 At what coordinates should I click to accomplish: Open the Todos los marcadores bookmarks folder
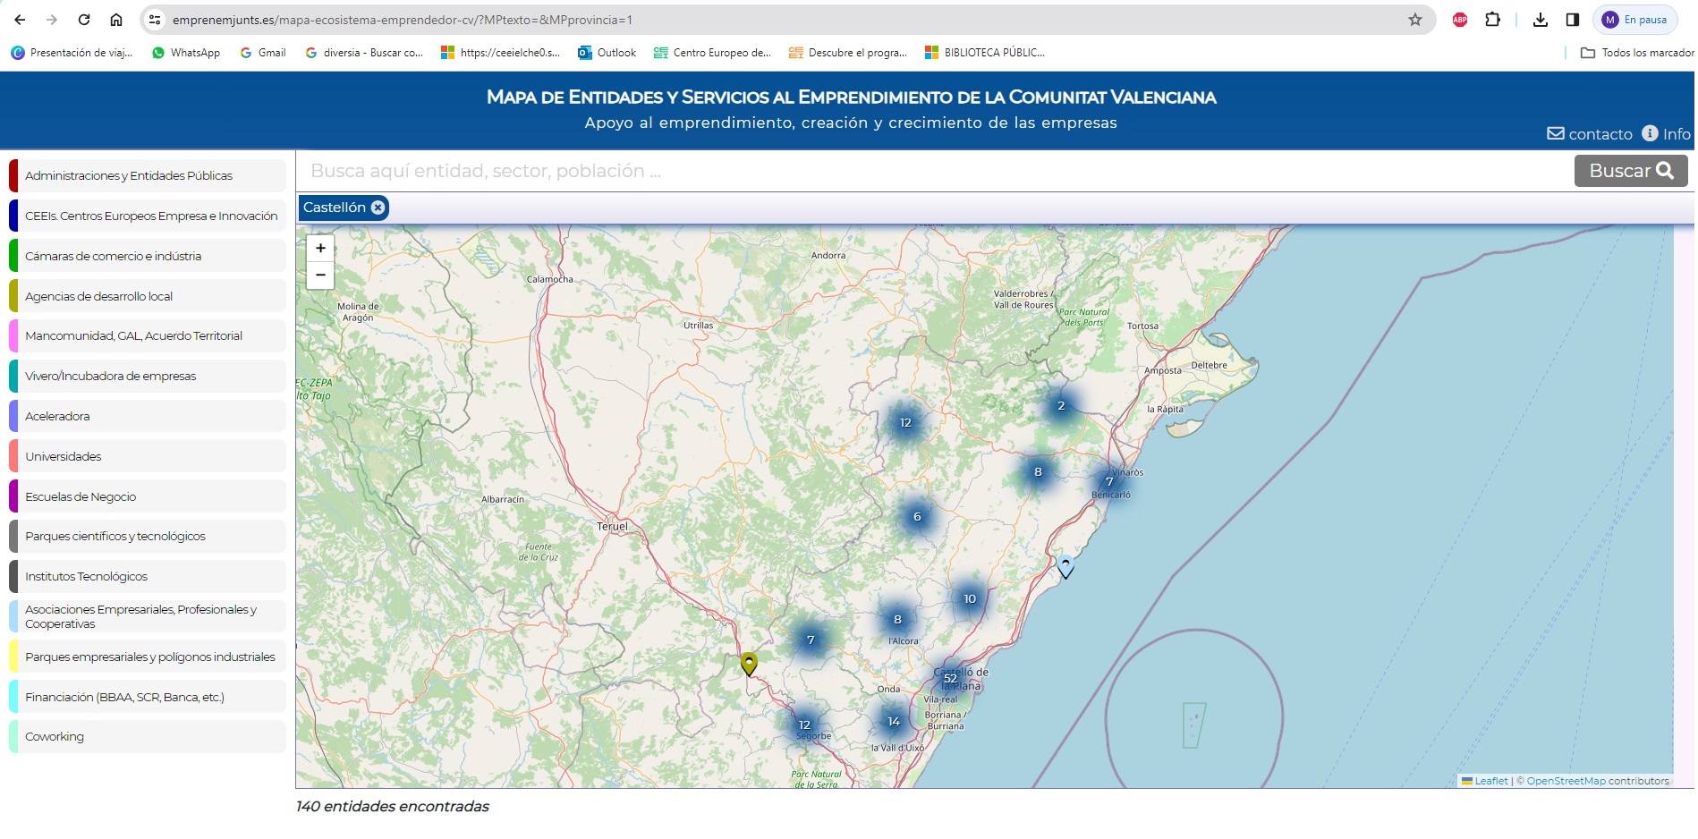[x=1637, y=53]
